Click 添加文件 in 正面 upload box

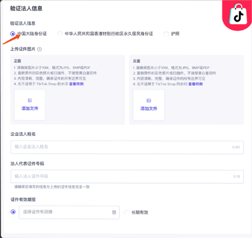click(30, 109)
